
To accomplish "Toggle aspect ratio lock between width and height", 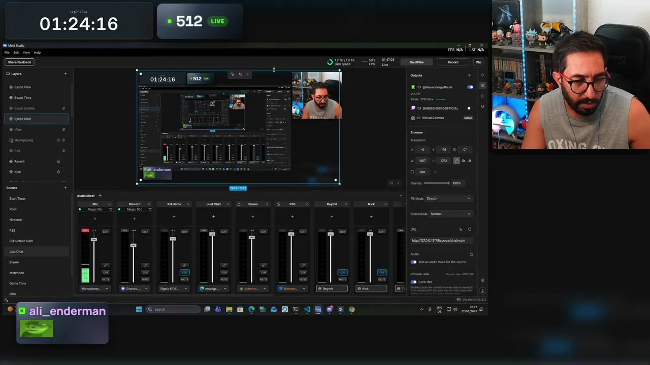I will (457, 161).
